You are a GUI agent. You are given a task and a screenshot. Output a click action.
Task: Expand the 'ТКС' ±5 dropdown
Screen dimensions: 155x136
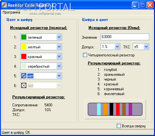[146, 47]
